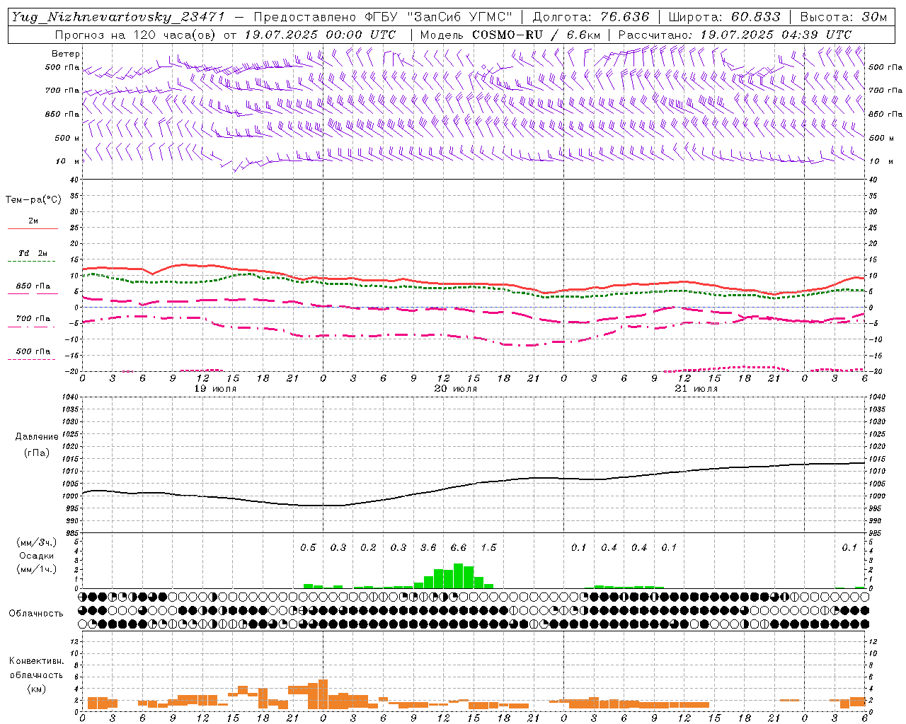Click the '(км)' convective cloud unit label
This screenshot has height=724, width=906.
[36, 689]
